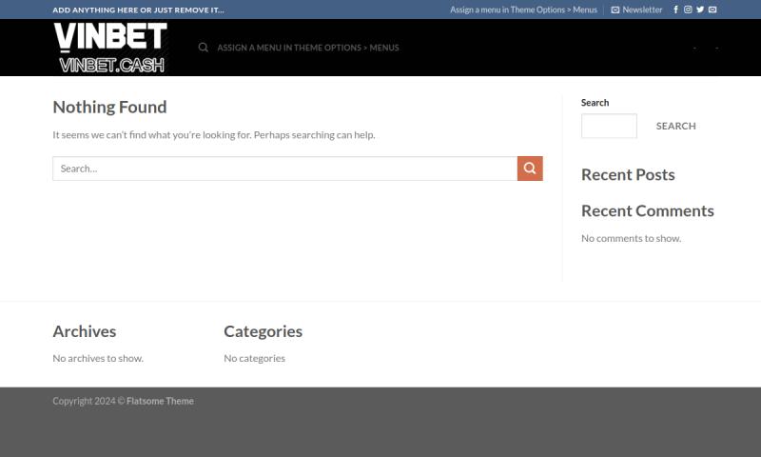The image size is (761, 457).
Task: Click the 'It seems we can't find' message
Action: [213, 134]
